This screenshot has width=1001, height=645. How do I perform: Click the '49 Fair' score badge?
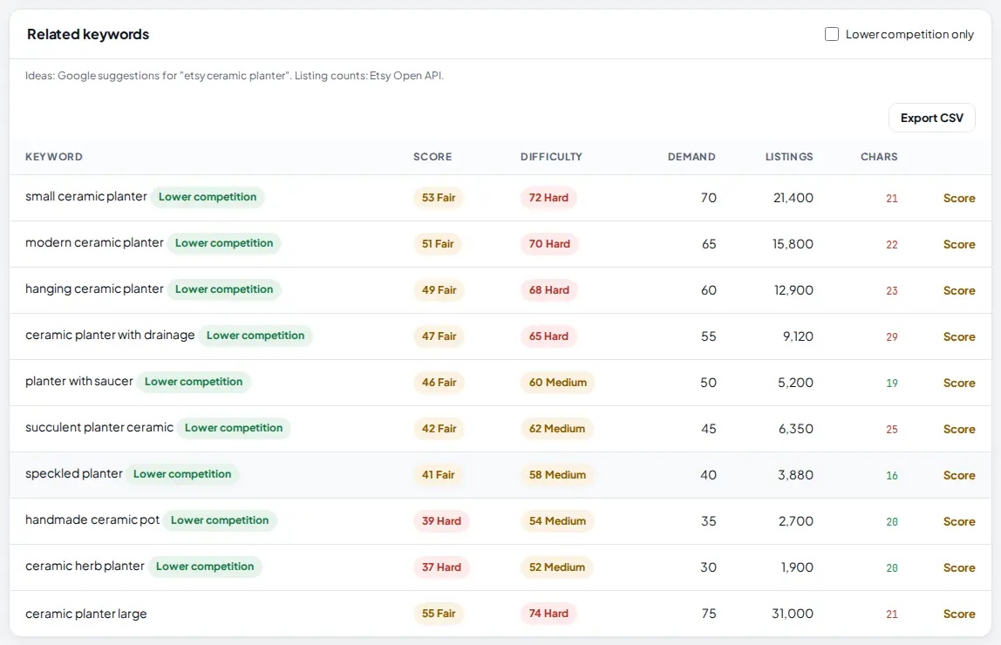click(x=439, y=290)
